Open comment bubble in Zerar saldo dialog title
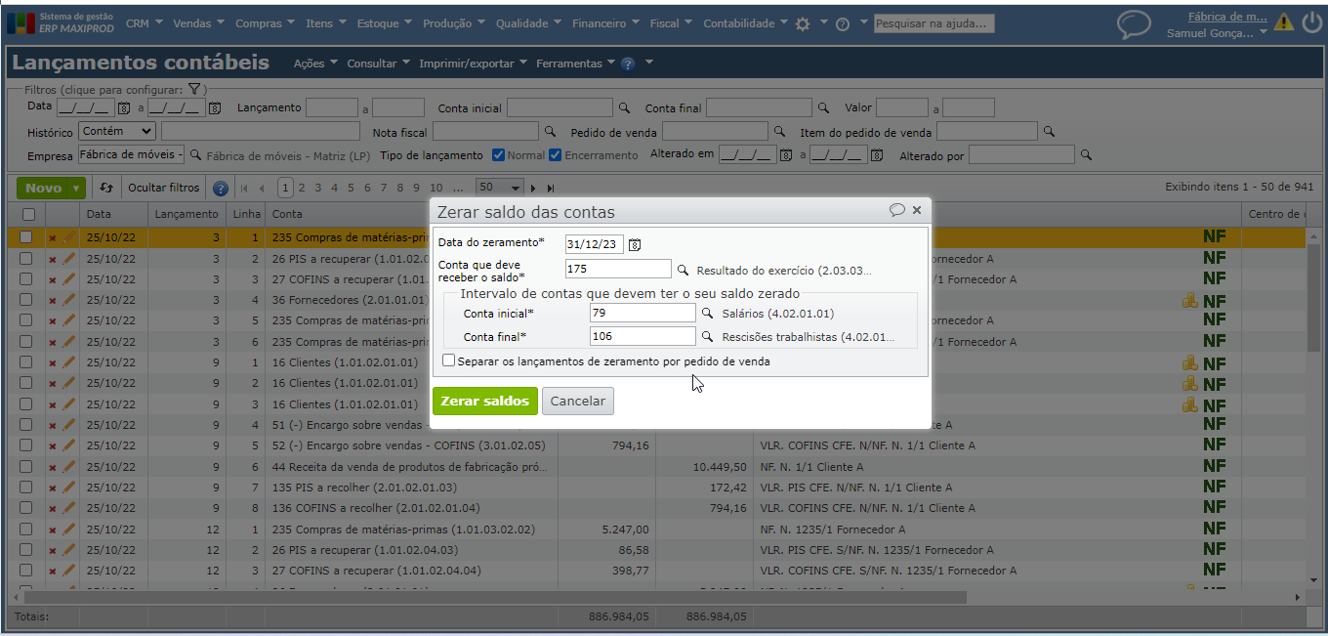The width and height of the screenshot is (1328, 636). tap(896, 210)
